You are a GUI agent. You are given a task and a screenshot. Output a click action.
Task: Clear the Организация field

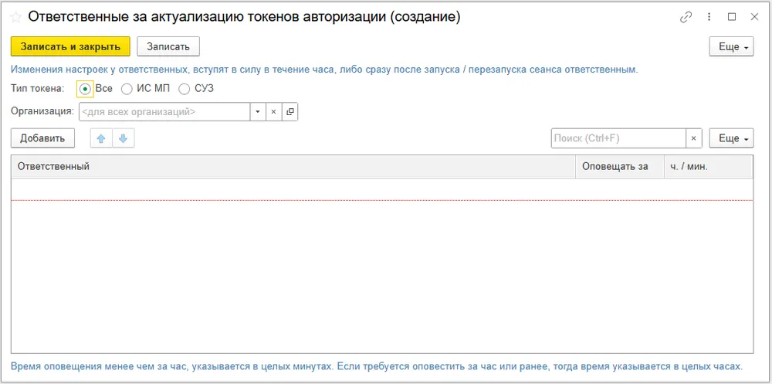[274, 112]
